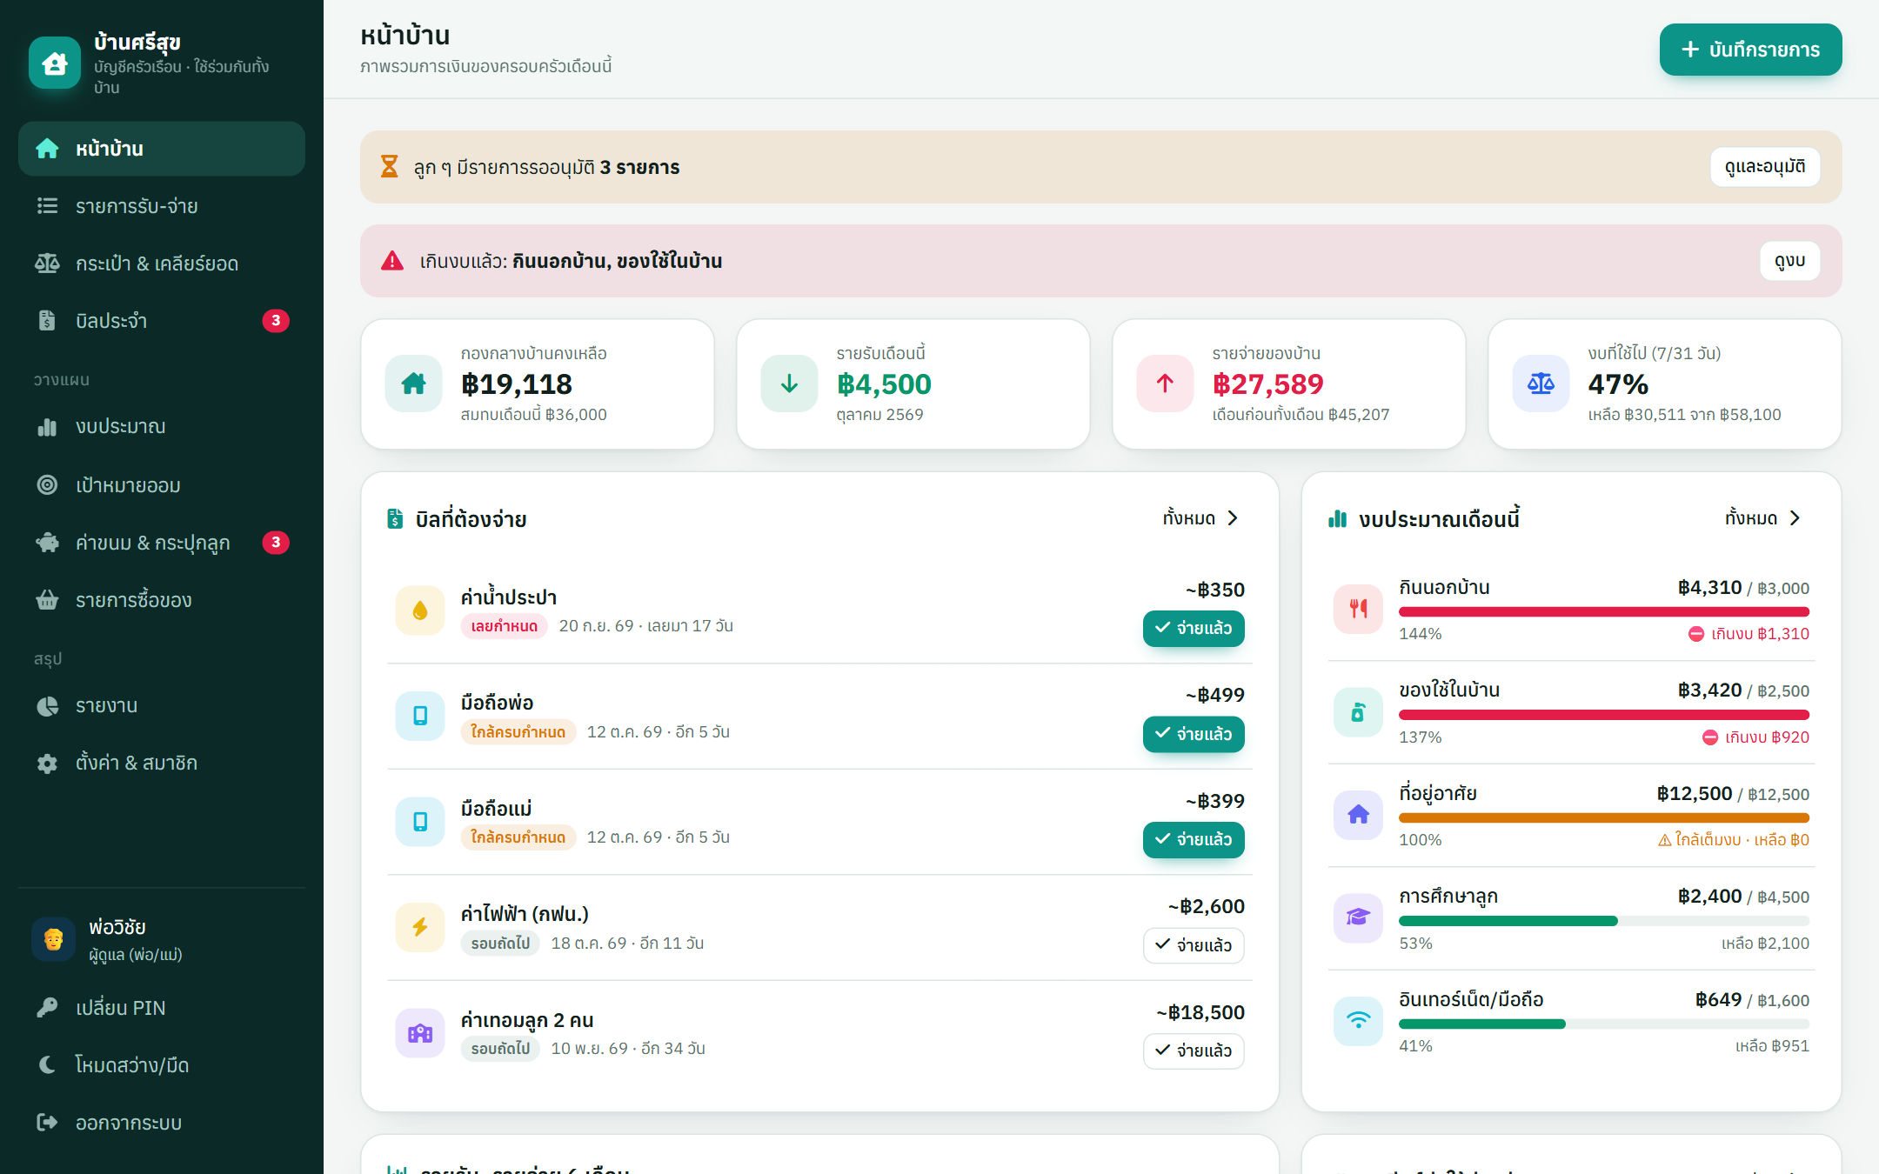Click the wifi icon for อินเทอร์เน็ต/มือถือ

(1358, 1021)
